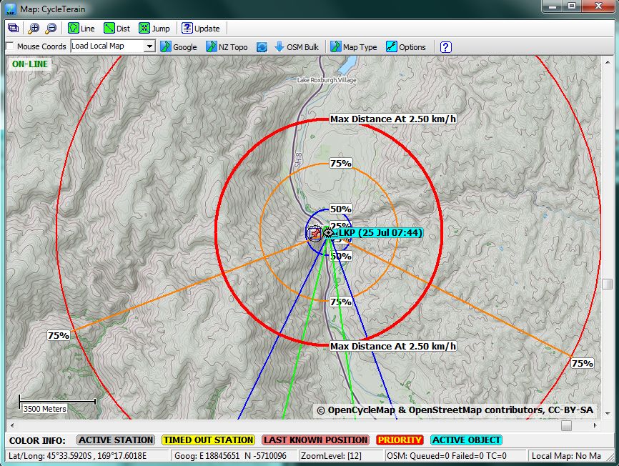Open map Options
619x466 pixels.
[x=406, y=47]
